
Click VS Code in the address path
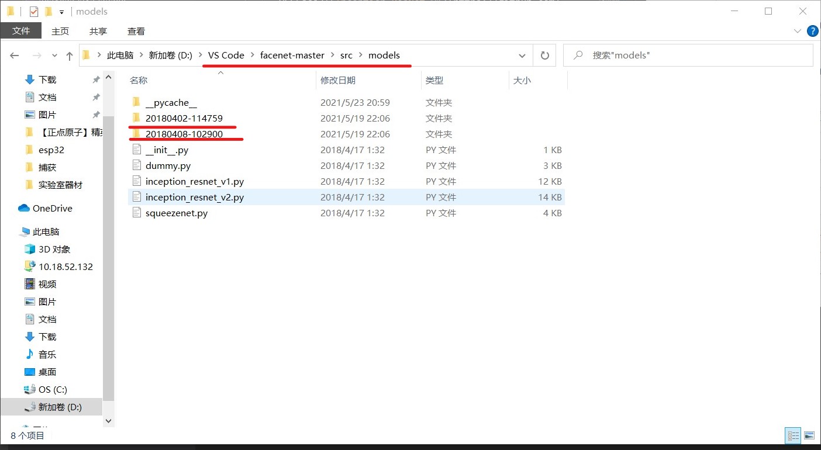pyautogui.click(x=226, y=55)
